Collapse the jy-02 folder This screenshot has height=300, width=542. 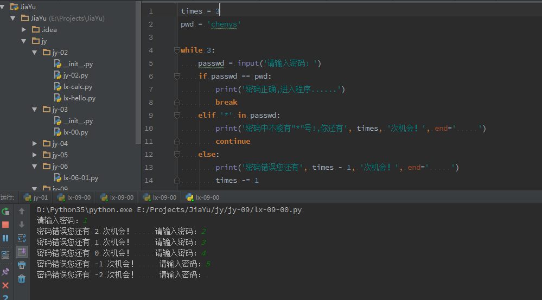click(x=35, y=53)
